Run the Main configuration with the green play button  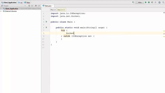click(x=146, y=2)
